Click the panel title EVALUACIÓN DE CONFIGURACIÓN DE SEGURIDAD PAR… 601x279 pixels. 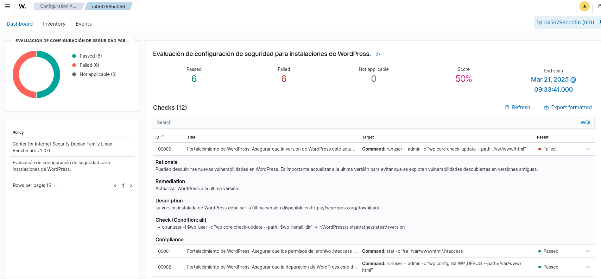coord(72,41)
